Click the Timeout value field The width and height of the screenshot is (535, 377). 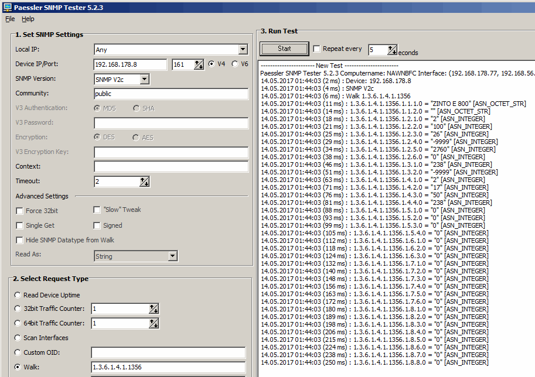tap(117, 181)
